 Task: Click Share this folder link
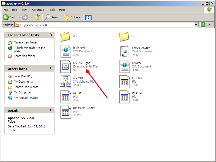[24, 56]
